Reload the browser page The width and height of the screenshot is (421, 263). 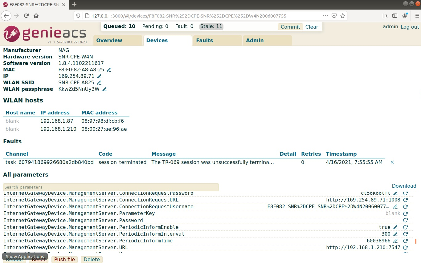click(x=27, y=16)
